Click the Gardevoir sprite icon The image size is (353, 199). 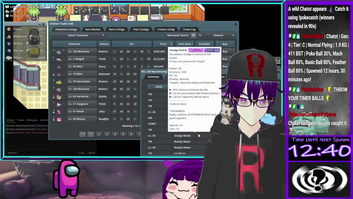pyautogui.click(x=59, y=97)
